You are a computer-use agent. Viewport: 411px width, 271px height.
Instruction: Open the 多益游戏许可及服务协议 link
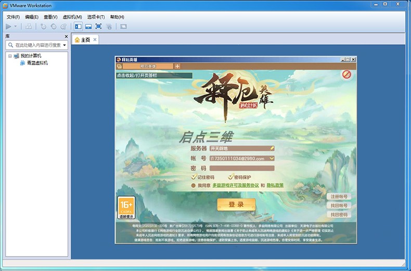coord(236,186)
